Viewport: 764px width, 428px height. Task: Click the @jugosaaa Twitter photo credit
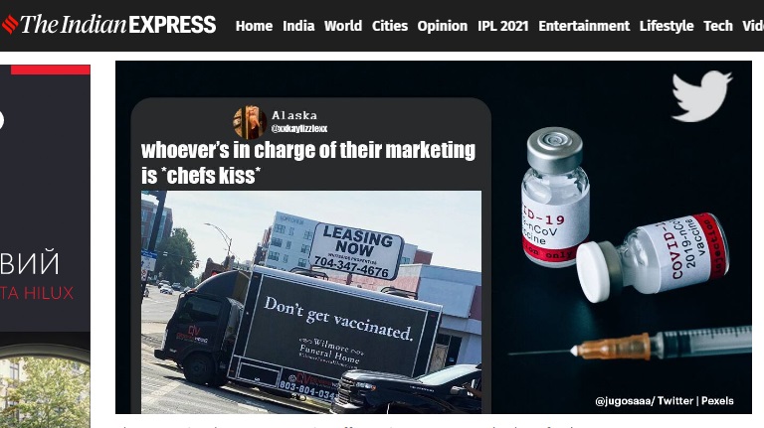click(665, 401)
